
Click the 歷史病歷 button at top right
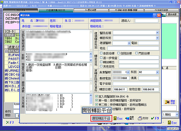coord(174,14)
